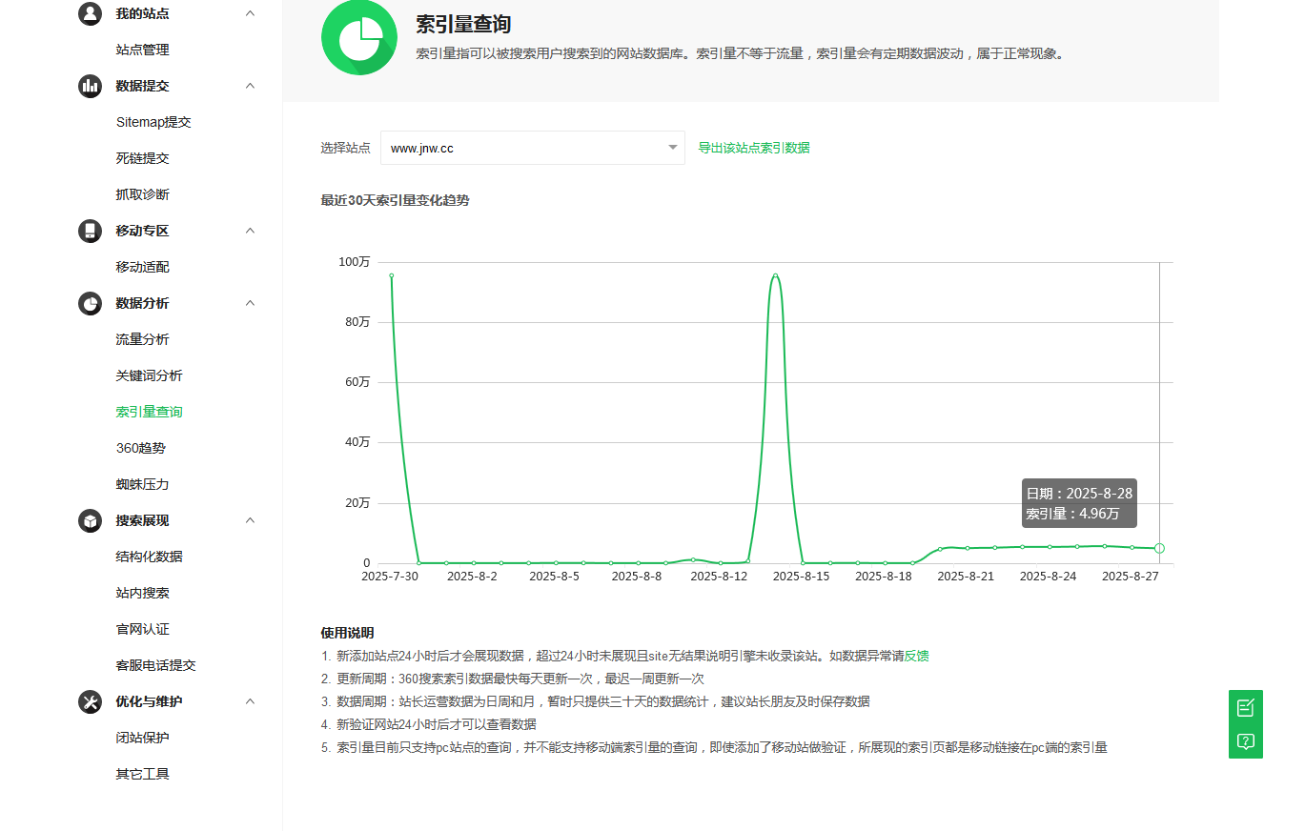The width and height of the screenshot is (1305, 831).
Task: Open the green feedback note icon
Action: click(1245, 707)
